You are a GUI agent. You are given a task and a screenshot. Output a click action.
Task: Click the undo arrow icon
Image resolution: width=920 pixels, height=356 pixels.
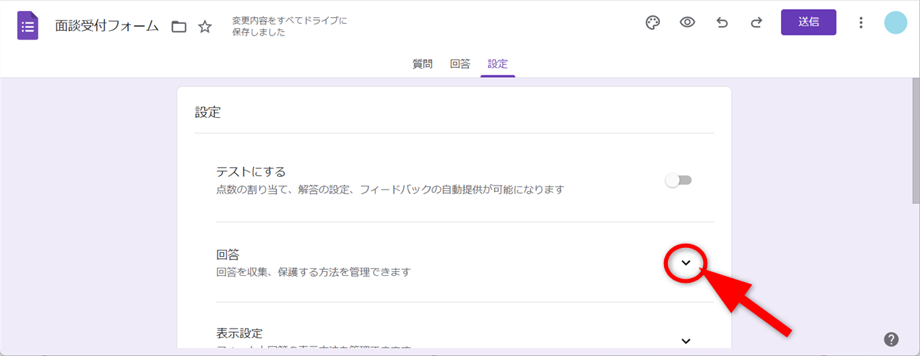(722, 23)
